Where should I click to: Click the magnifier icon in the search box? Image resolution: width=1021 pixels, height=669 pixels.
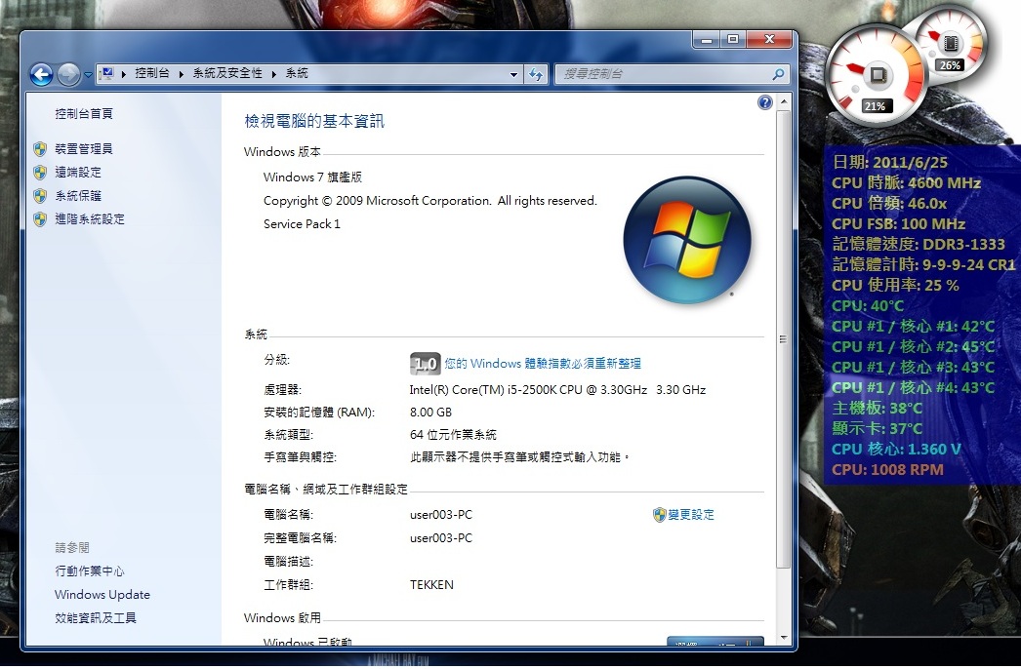pos(778,74)
